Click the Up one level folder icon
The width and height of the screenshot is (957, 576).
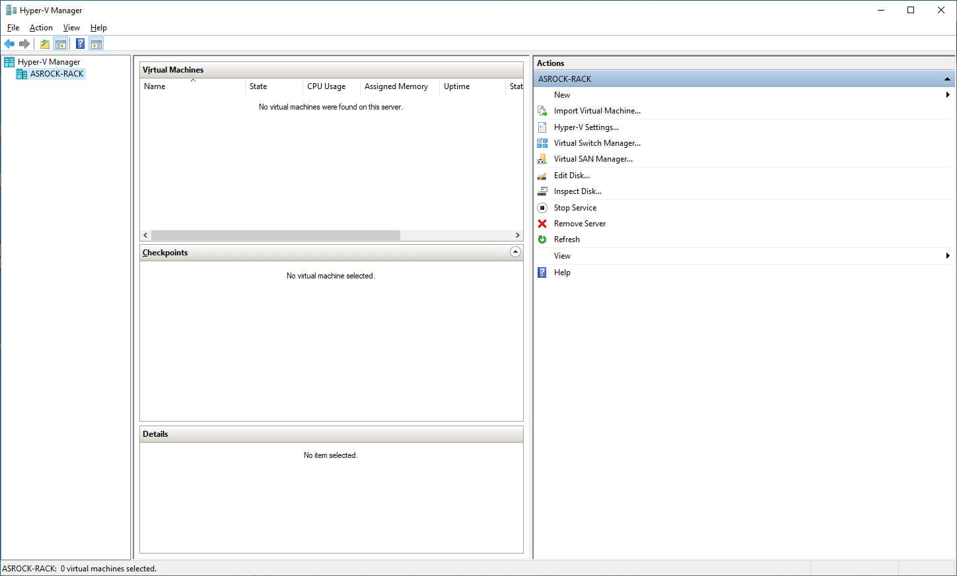click(x=45, y=44)
